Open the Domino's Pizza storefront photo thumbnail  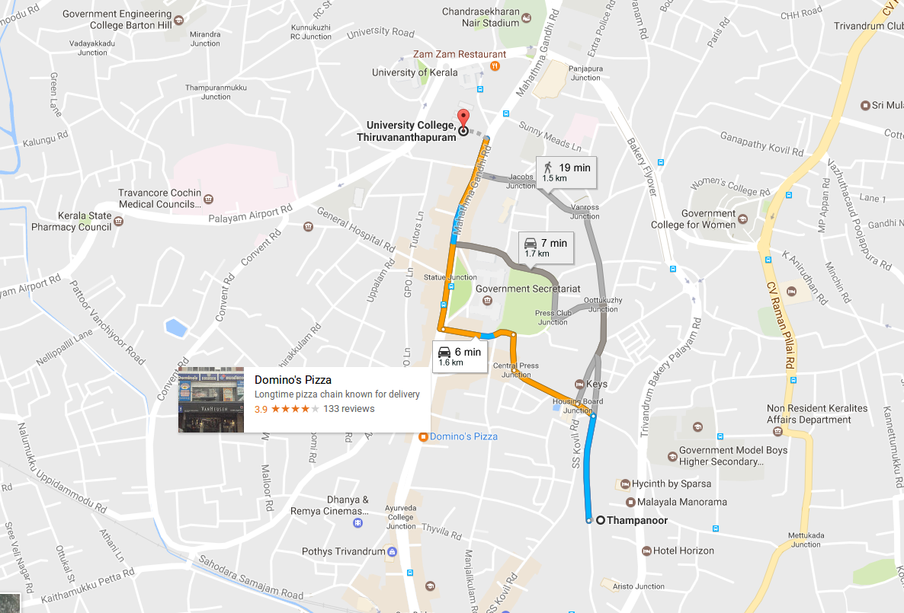[x=211, y=400]
